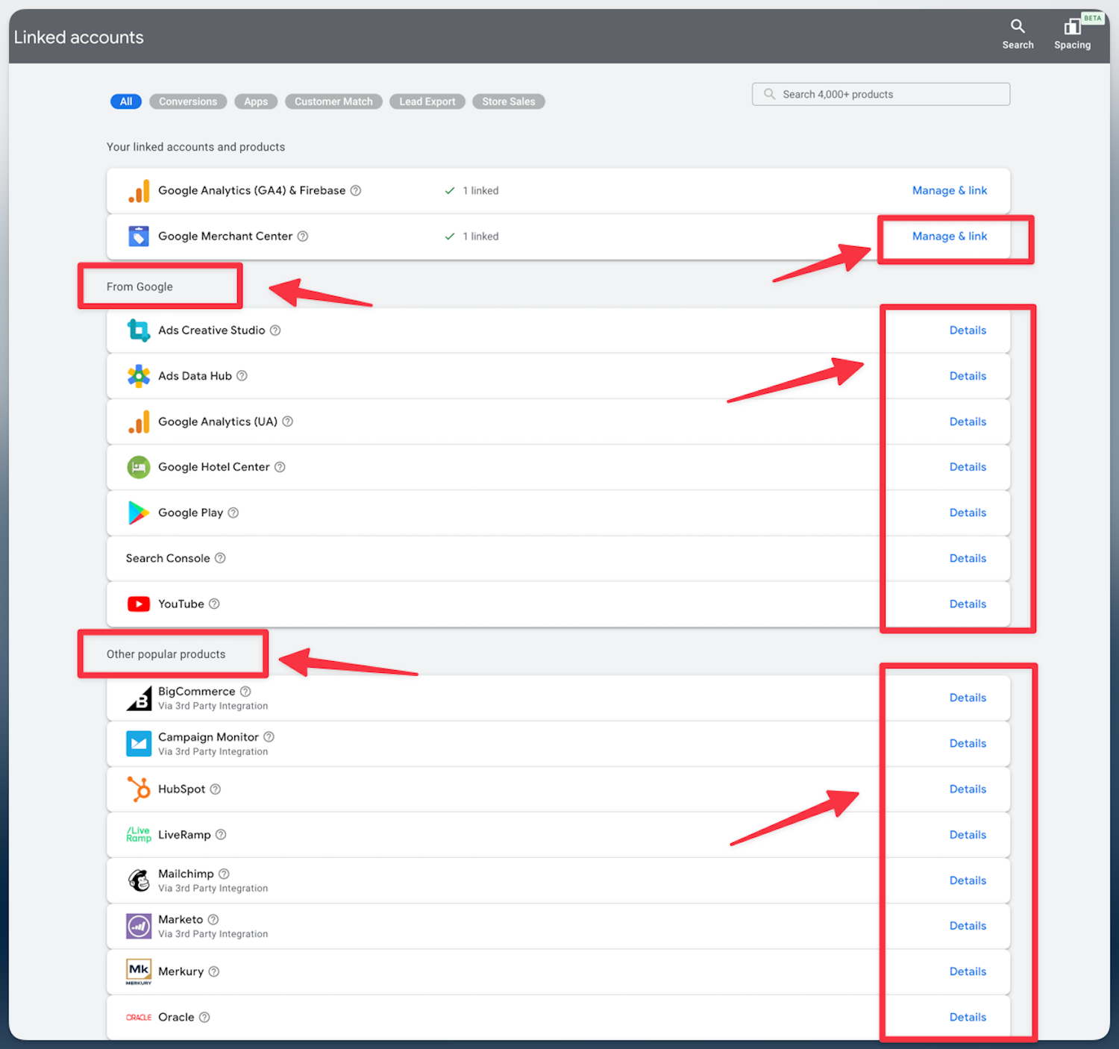Image resolution: width=1119 pixels, height=1049 pixels.
Task: Click the Campaign Monitor logo icon
Action: (139, 744)
